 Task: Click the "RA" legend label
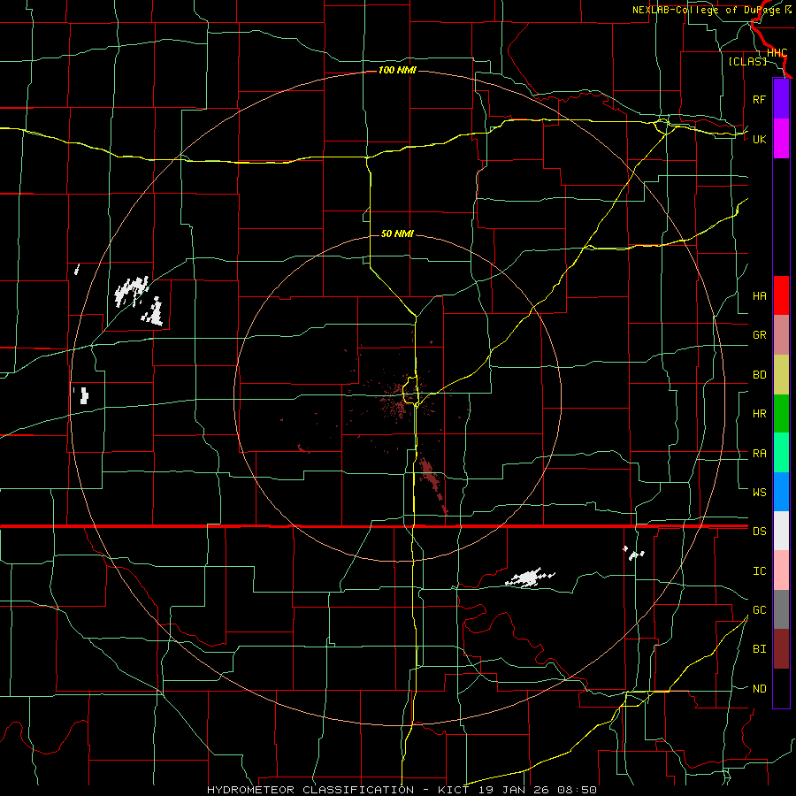(x=759, y=454)
